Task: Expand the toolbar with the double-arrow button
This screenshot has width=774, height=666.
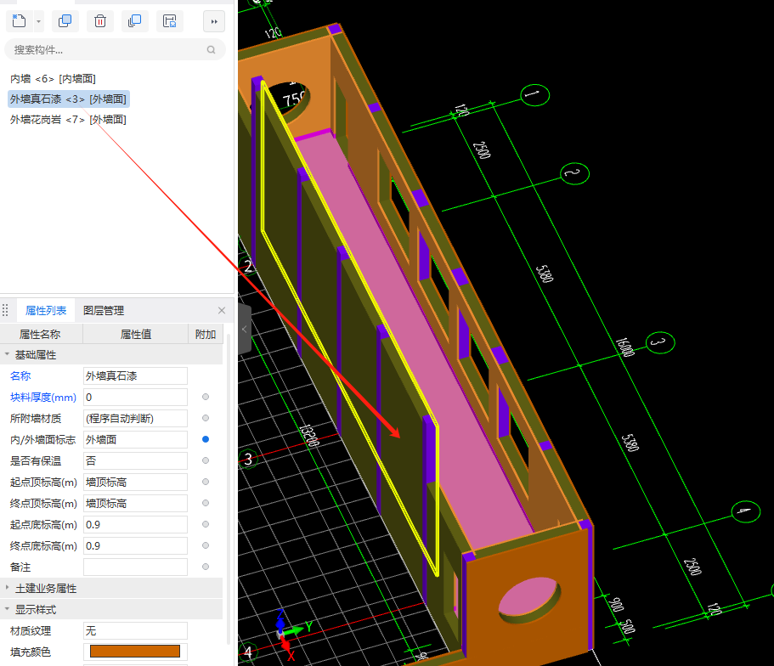Action: tap(214, 21)
